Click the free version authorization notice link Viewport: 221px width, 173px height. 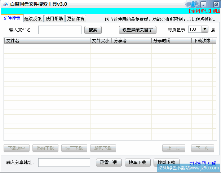pos(160,19)
